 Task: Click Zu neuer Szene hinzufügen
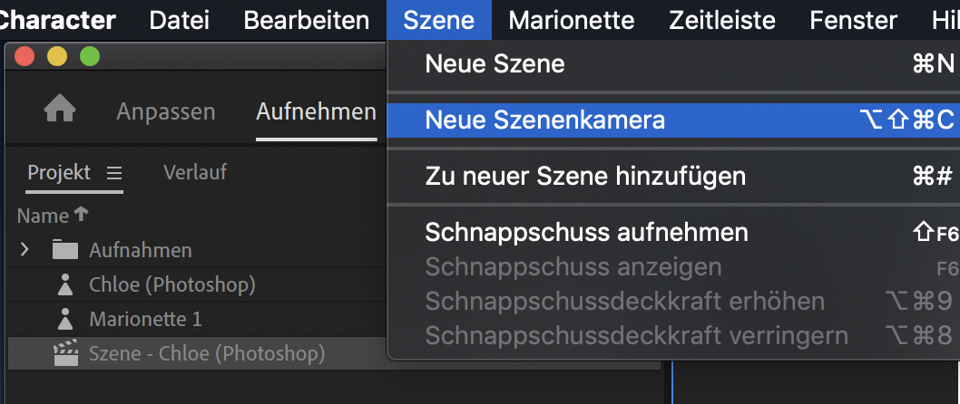[x=585, y=176]
